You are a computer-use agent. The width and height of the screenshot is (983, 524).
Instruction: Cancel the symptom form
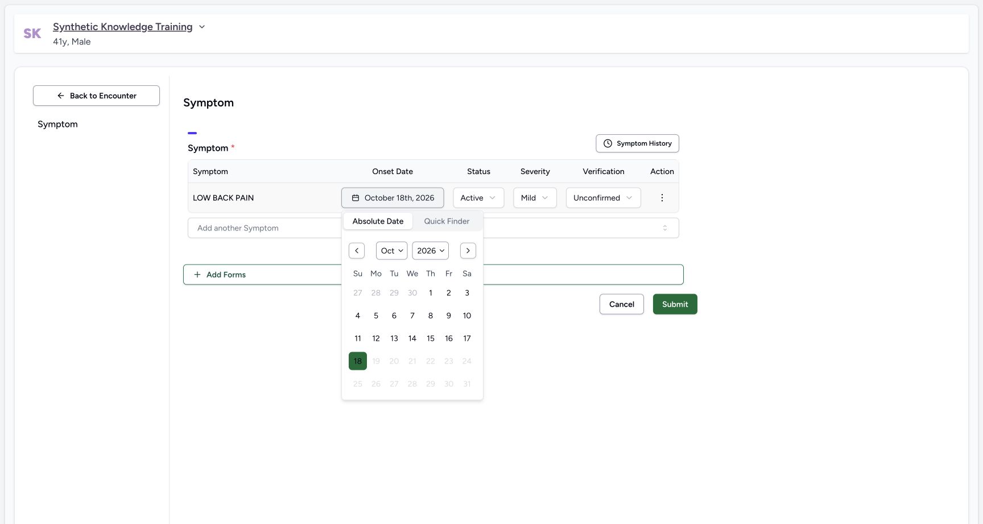coord(622,304)
